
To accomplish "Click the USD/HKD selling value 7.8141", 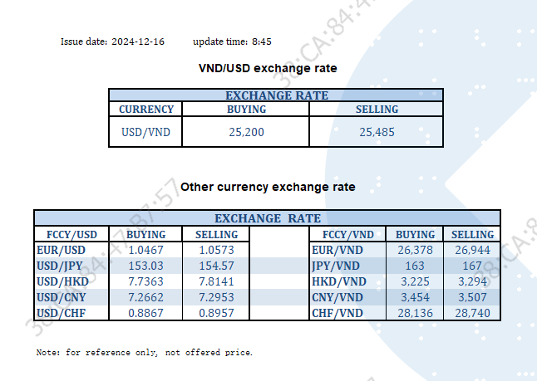I will pyautogui.click(x=216, y=281).
